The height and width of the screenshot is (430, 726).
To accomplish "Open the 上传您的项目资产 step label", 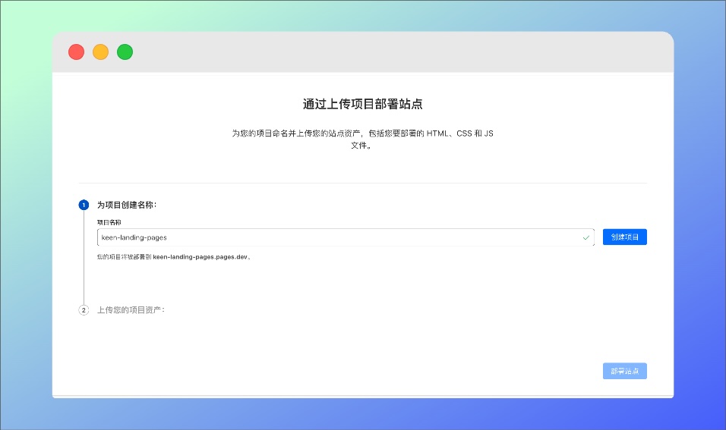I will pyautogui.click(x=131, y=309).
